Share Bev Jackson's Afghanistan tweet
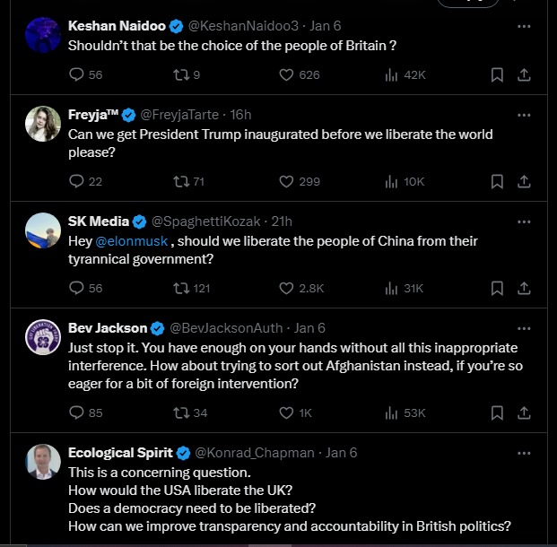The width and height of the screenshot is (557, 547). [525, 413]
